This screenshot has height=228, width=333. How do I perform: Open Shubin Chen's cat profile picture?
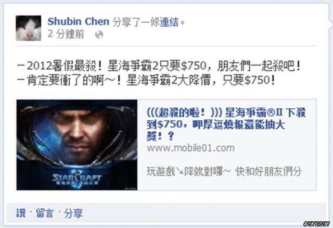point(29,28)
